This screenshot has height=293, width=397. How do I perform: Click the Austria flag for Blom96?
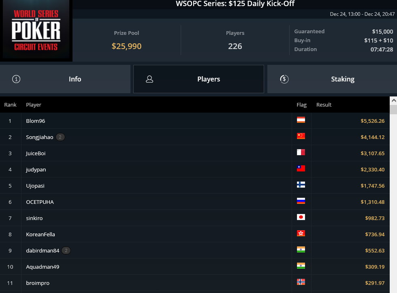301,120
